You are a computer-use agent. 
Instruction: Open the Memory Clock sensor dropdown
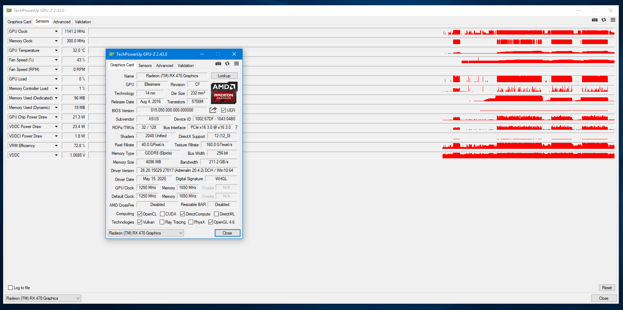56,41
